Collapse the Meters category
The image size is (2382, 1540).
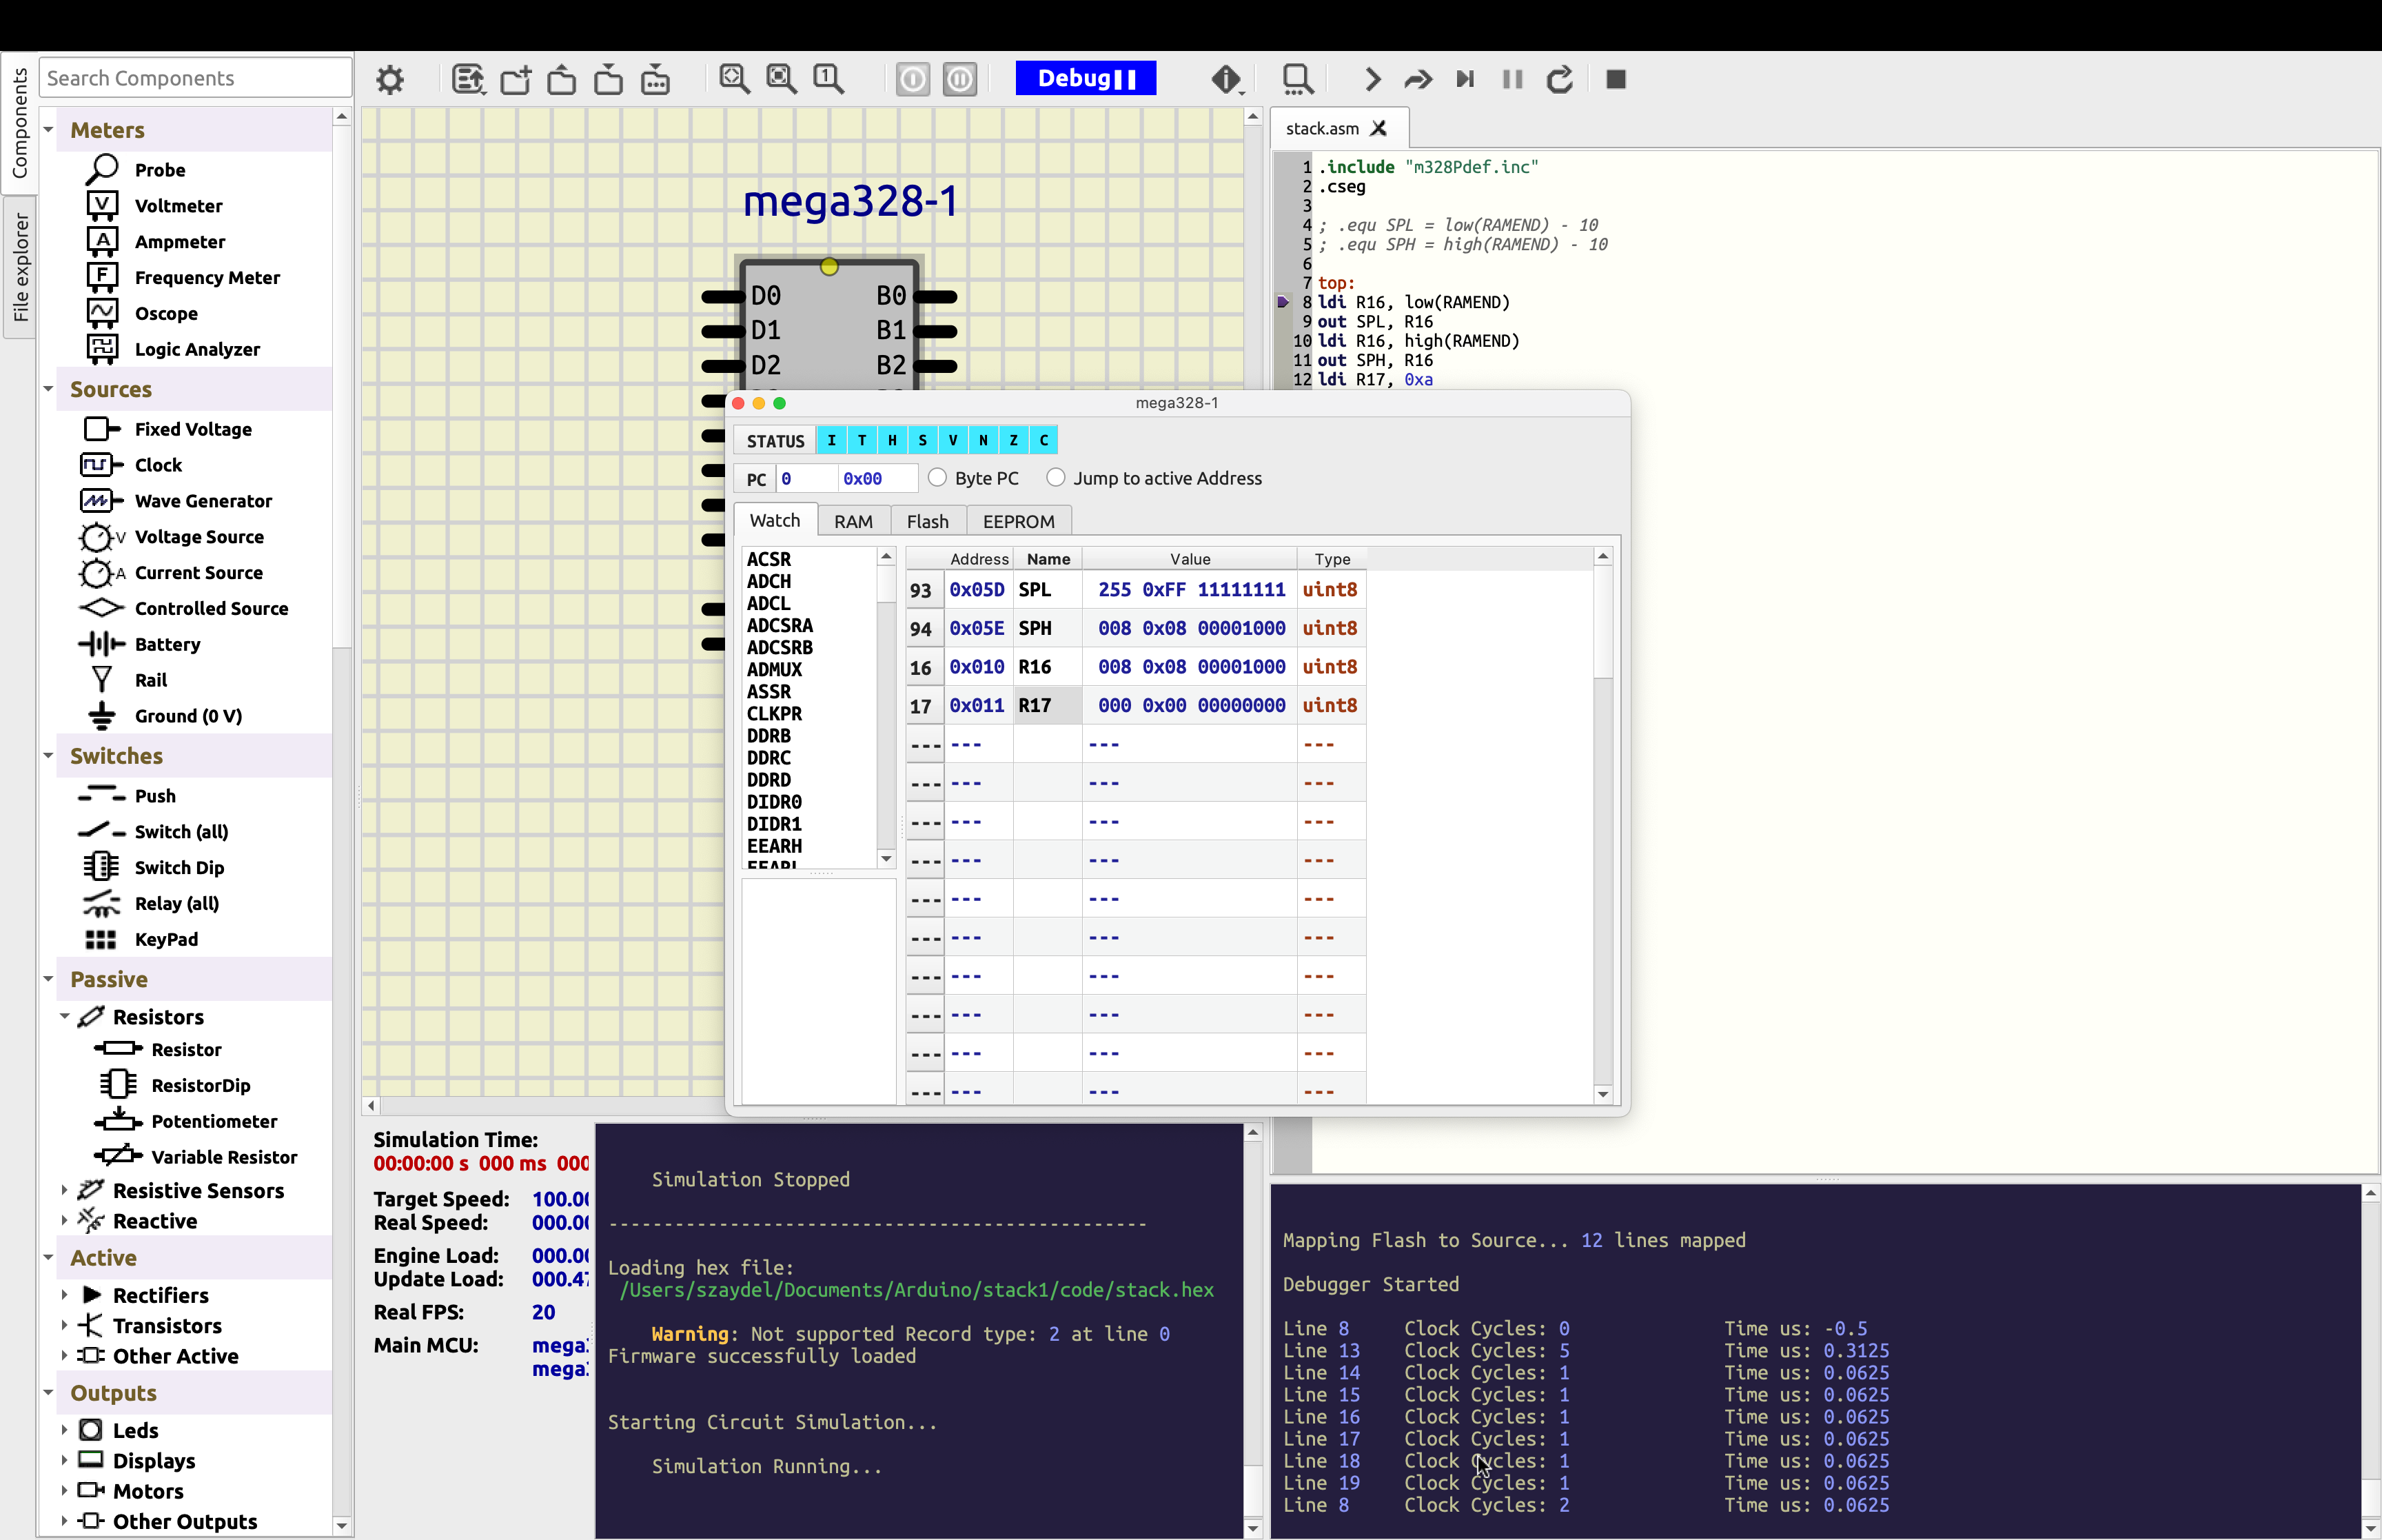[48, 130]
